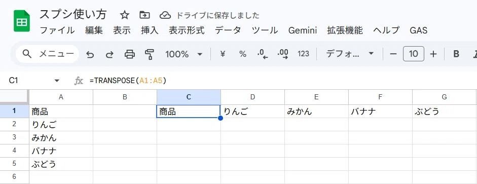Image resolution: width=477 pixels, height=184 pixels.
Task: Print the spreadsheet with printer icon
Action: pyautogui.click(x=130, y=54)
